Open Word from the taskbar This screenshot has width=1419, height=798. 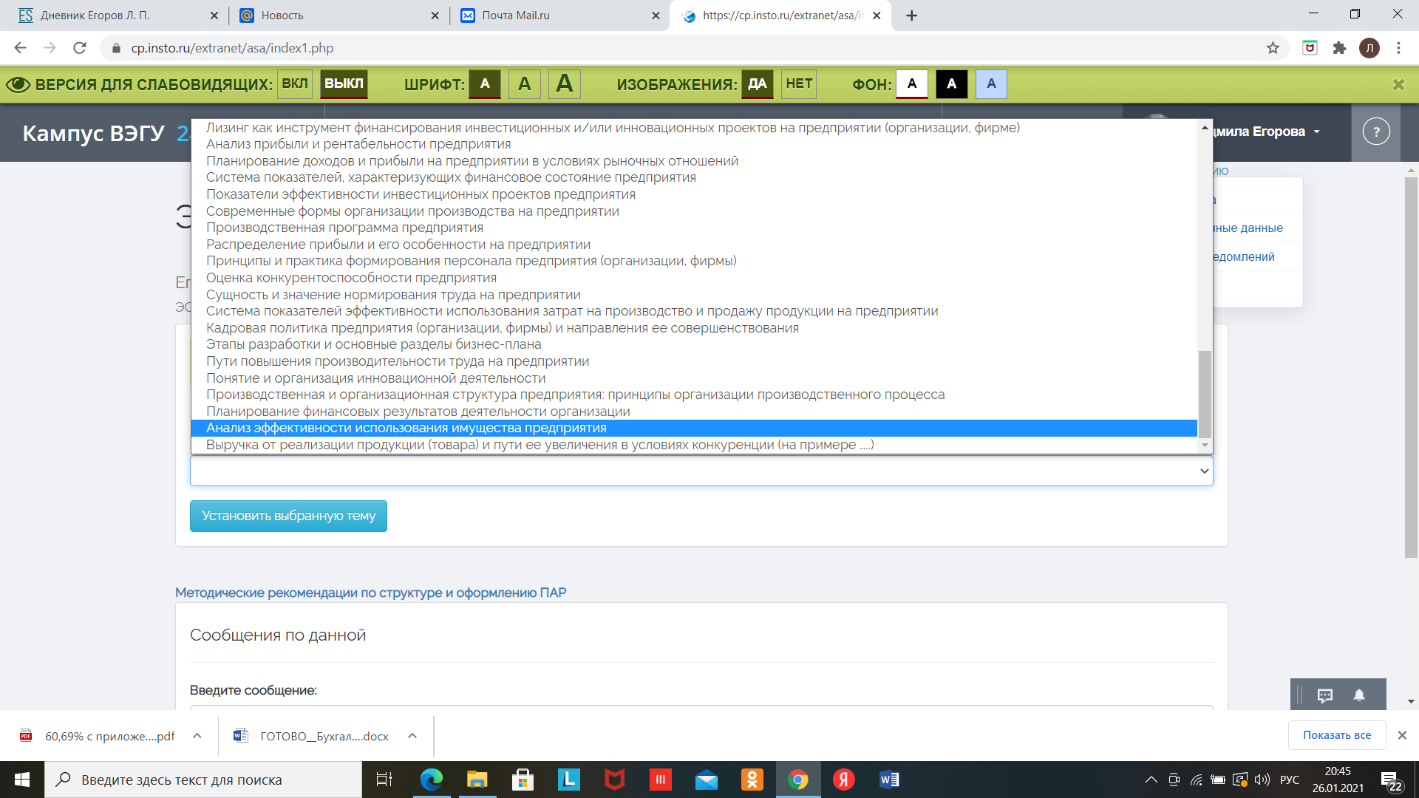tap(889, 780)
